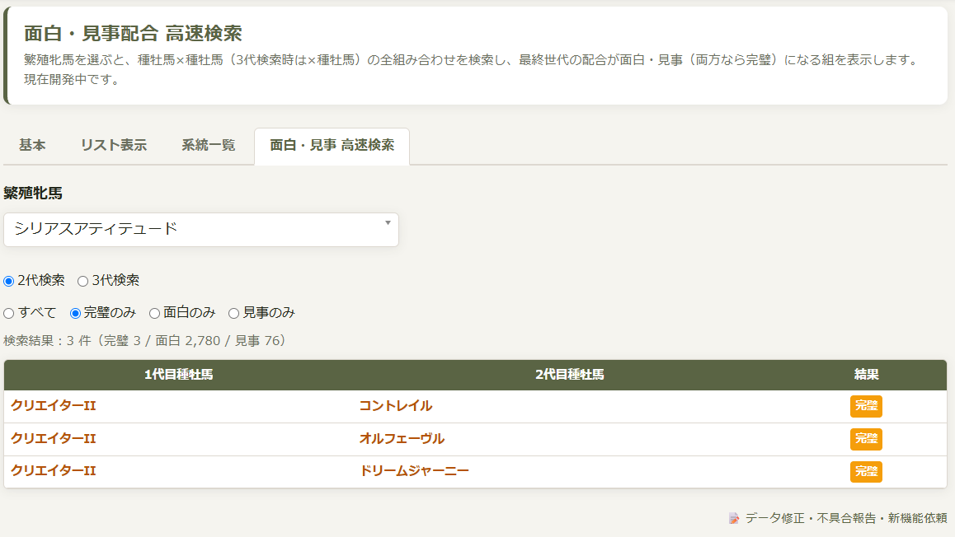This screenshot has height=537, width=955.
Task: Click the 2代目種牡馬 column header
Action: click(570, 375)
